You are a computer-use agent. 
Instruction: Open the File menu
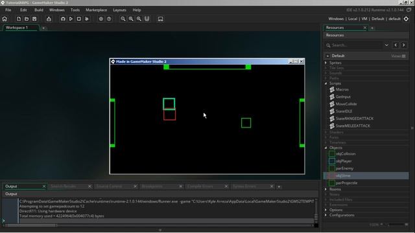pos(8,10)
